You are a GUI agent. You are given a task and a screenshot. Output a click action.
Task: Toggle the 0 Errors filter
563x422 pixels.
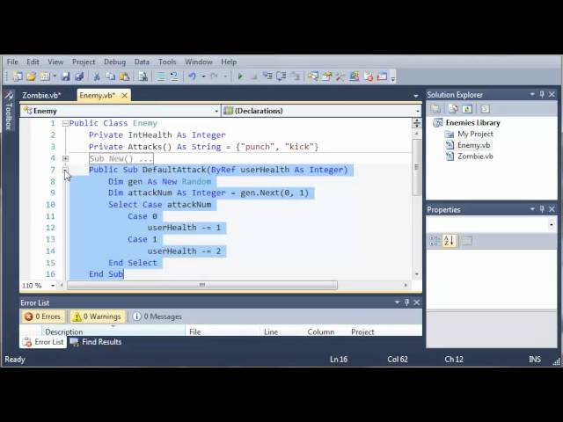click(x=43, y=316)
